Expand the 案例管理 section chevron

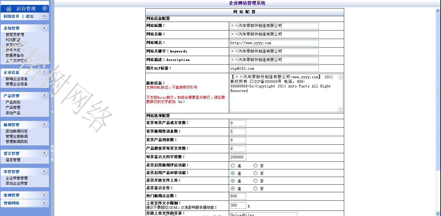coord(45,195)
